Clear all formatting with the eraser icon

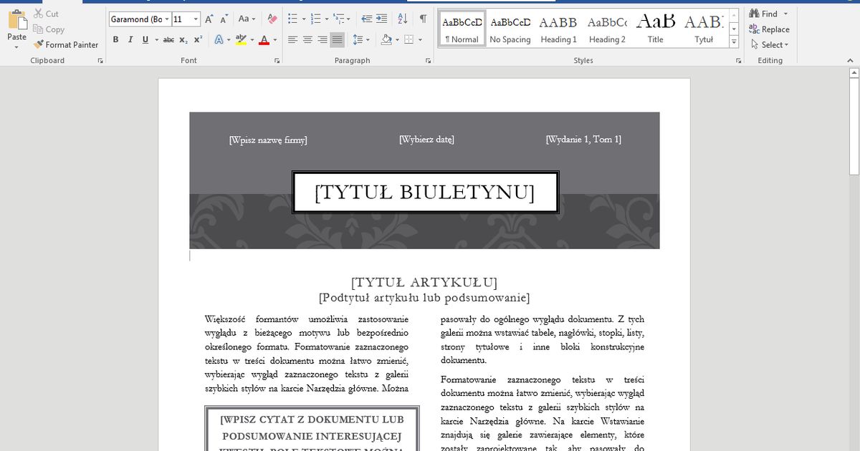(271, 20)
